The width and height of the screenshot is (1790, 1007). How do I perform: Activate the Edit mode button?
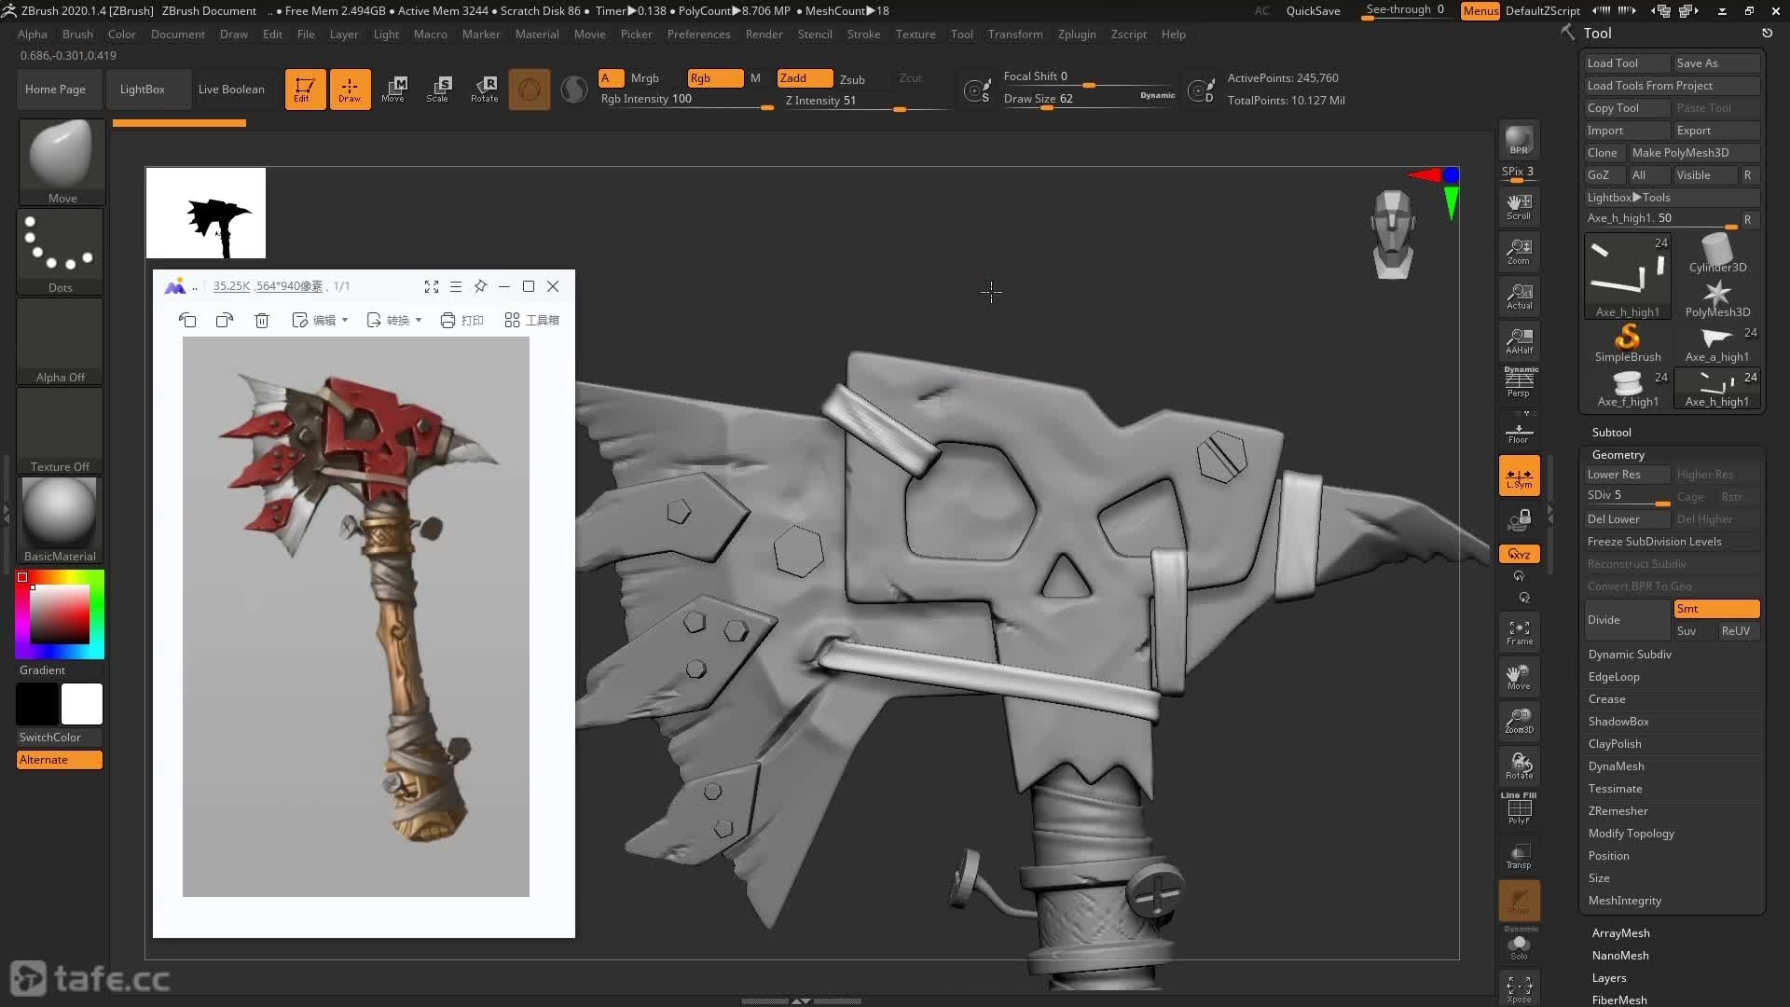point(305,90)
